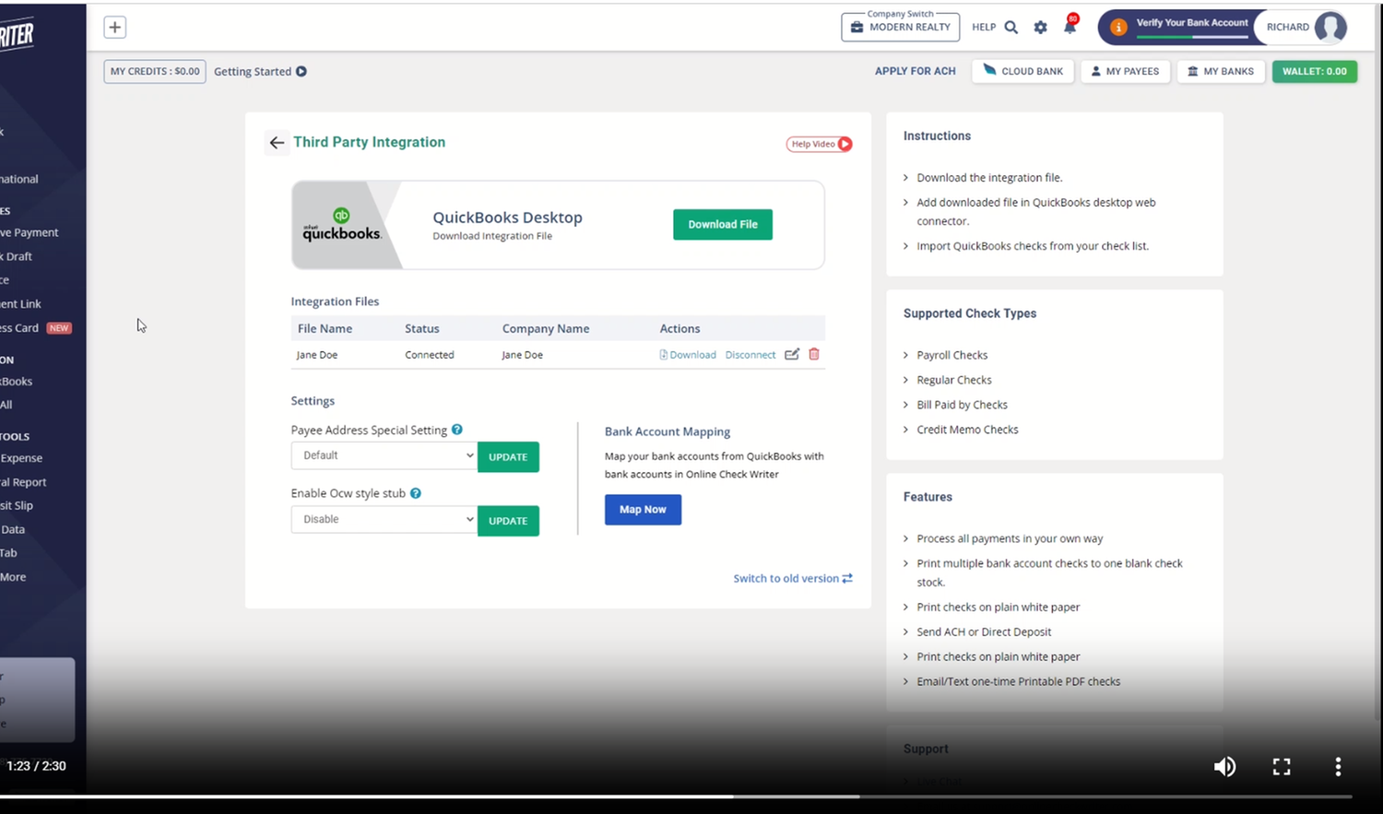Image resolution: width=1383 pixels, height=814 pixels.
Task: Click the Enable Ocw style stub help icon
Action: click(x=416, y=493)
